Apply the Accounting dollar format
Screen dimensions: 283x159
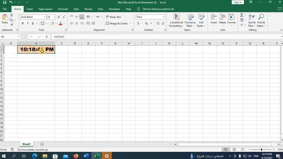coord(138,23)
